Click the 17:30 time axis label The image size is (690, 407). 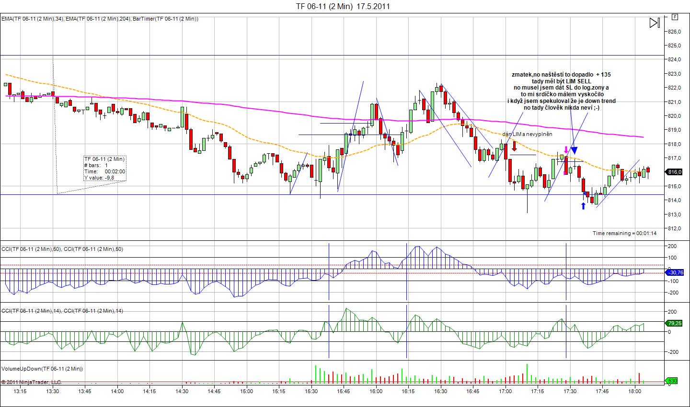point(570,391)
